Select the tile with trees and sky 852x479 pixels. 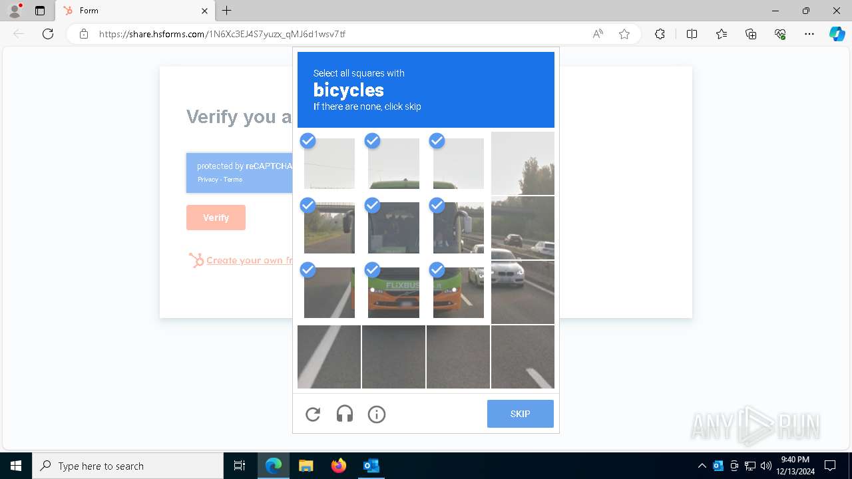523,163
